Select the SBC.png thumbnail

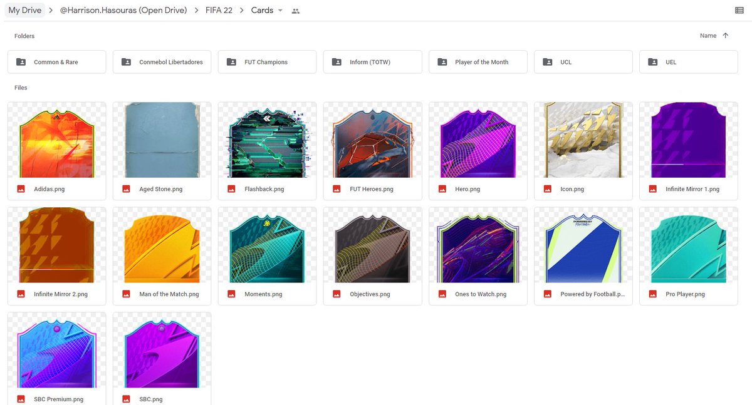pos(162,350)
